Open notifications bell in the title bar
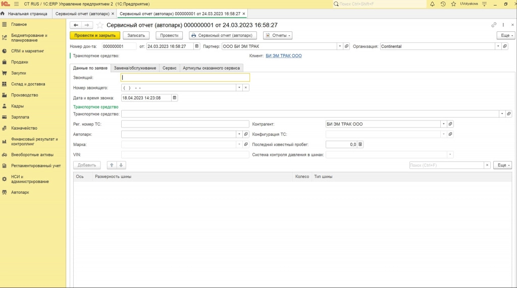 (432, 4)
